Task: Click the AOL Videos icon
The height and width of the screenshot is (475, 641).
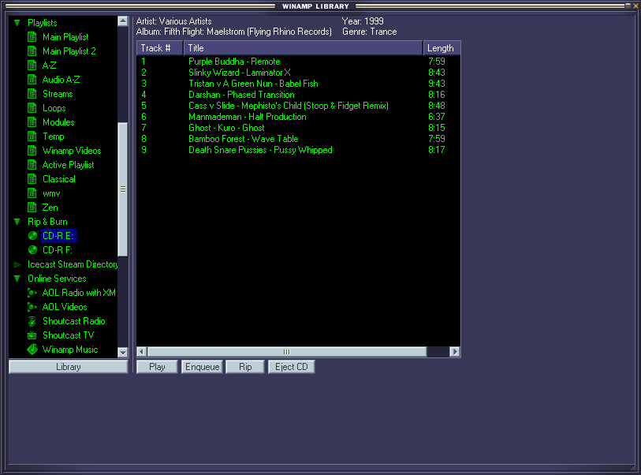Action: coord(32,307)
